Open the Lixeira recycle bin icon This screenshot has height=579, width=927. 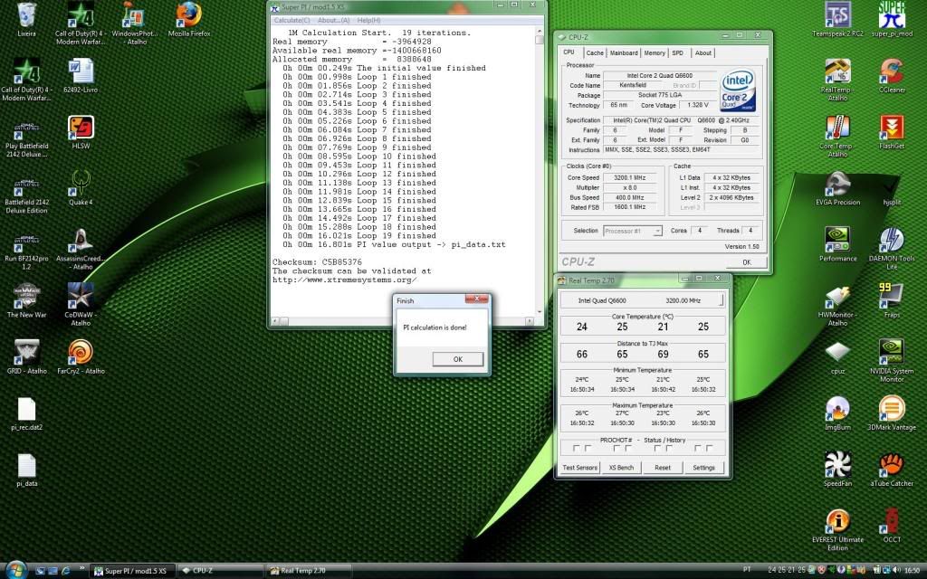pos(26,16)
